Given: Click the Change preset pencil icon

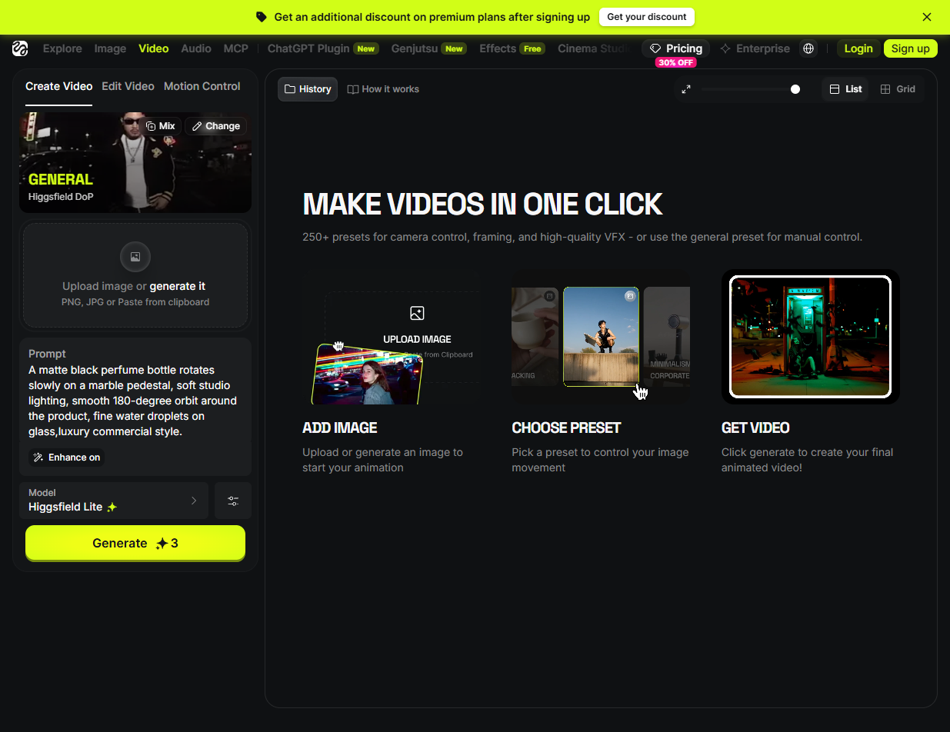Looking at the screenshot, I should (197, 126).
